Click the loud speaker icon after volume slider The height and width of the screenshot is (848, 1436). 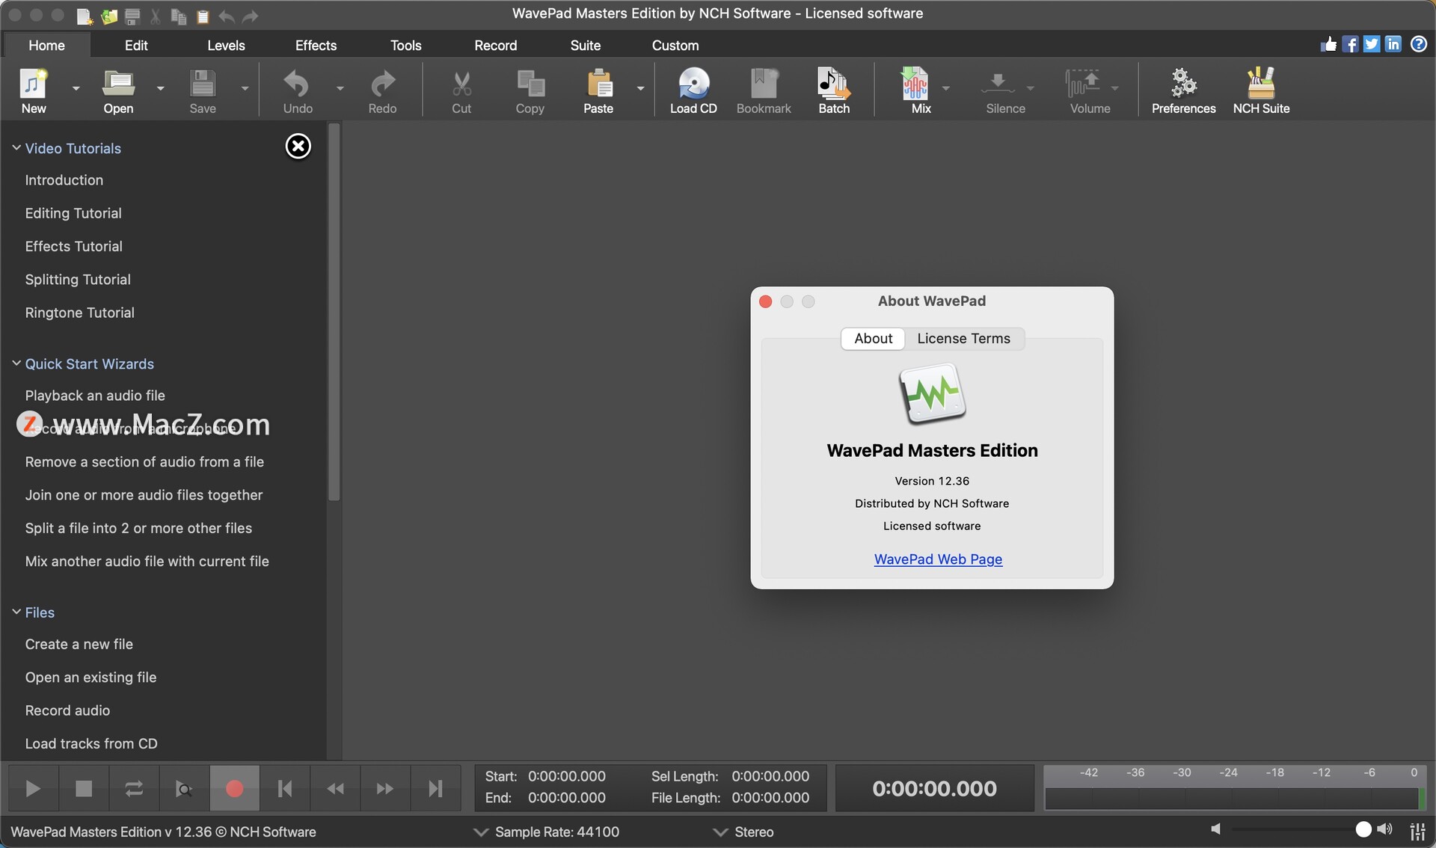click(1385, 829)
